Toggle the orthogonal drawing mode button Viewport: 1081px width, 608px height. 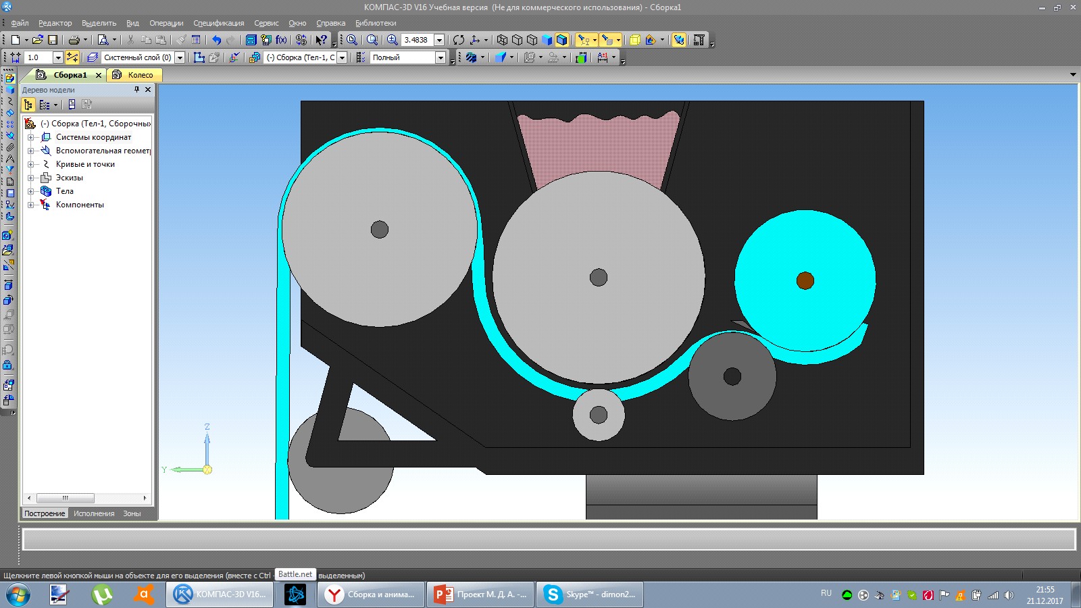pos(72,57)
